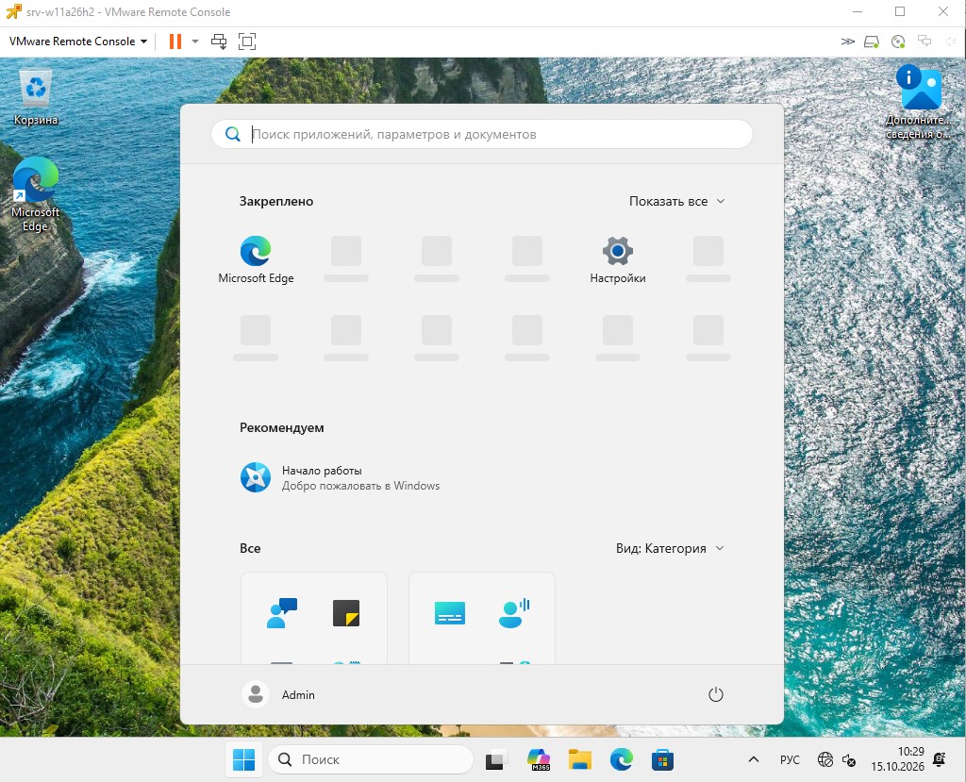Screen dimensions: 966x782
Task: Focus the Start menu search field
Action: [x=482, y=134]
